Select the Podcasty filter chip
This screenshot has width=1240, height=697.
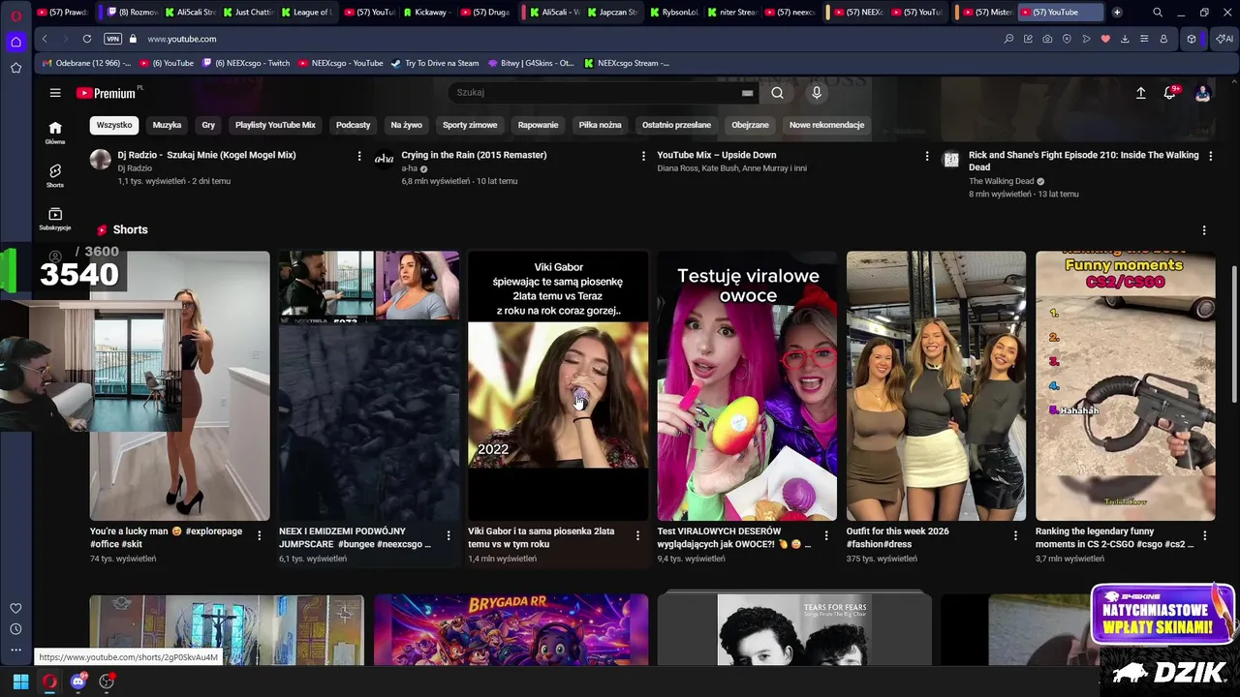click(353, 125)
